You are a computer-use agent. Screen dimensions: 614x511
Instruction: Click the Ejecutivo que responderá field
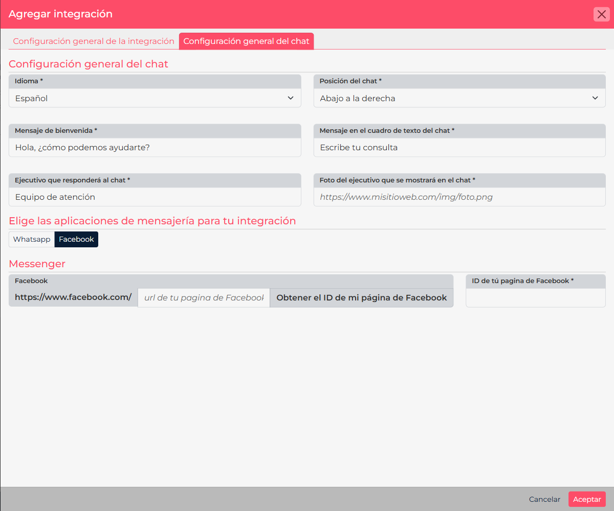click(155, 197)
